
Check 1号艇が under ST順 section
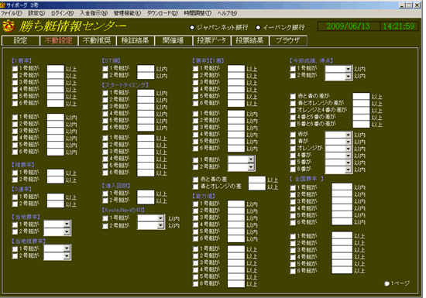coord(105,69)
